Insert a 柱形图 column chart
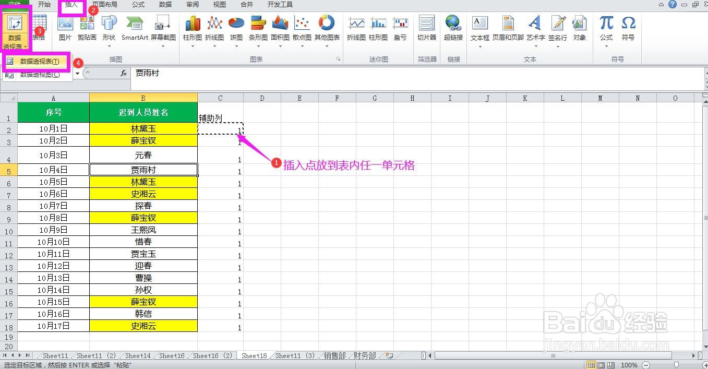 (193, 30)
